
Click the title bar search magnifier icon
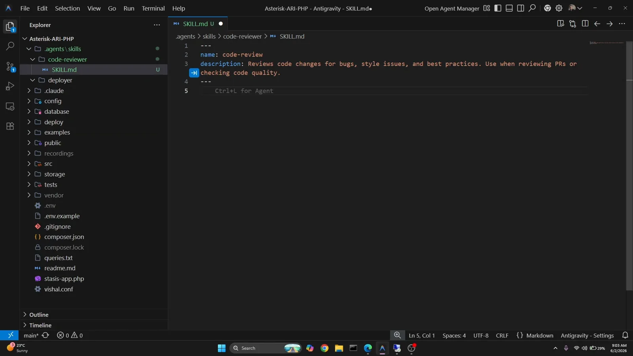tap(533, 8)
